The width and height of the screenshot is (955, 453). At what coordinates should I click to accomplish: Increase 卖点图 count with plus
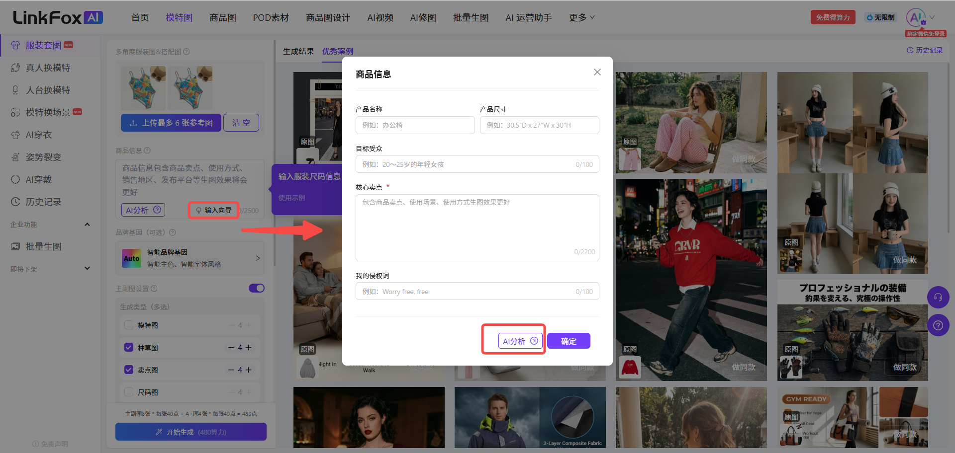(x=249, y=370)
